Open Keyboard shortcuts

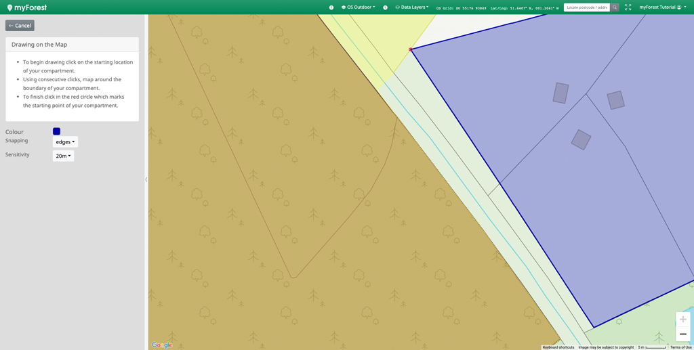coord(558,347)
